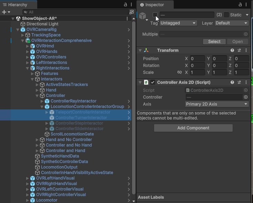
Task: Open the Tag dropdown showing Untagged
Action: [178, 23]
